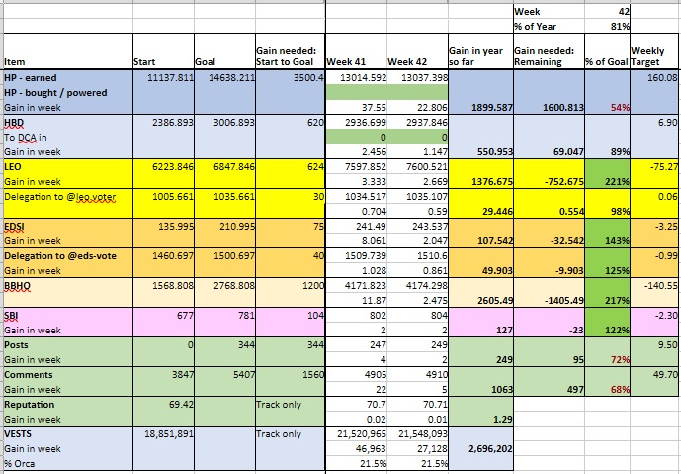The image size is (681, 474).
Task: Select the 'Posts' row label cell
Action: tap(65, 345)
